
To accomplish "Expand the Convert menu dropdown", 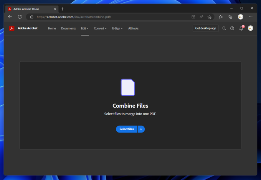I will tap(100, 28).
